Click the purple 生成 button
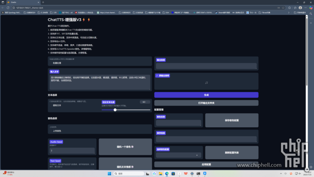 (x=206, y=95)
